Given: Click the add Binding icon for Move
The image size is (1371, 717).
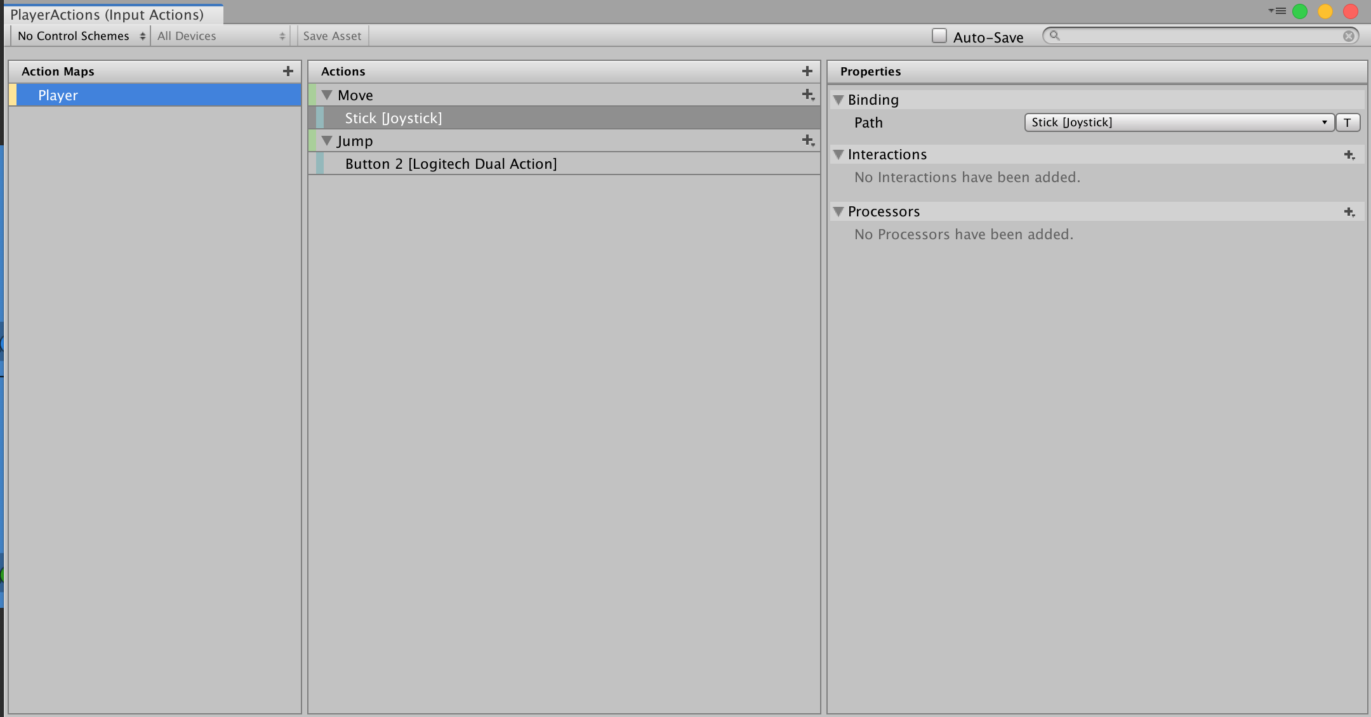Looking at the screenshot, I should tap(806, 95).
